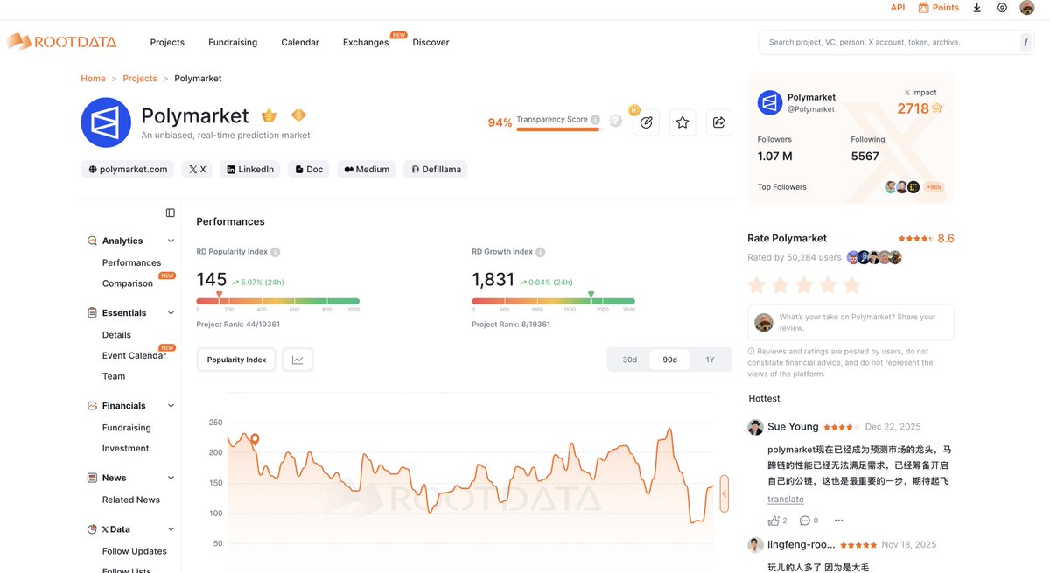The width and height of the screenshot is (1050, 573).
Task: Click the X Impact score badge icon
Action: tap(937, 108)
